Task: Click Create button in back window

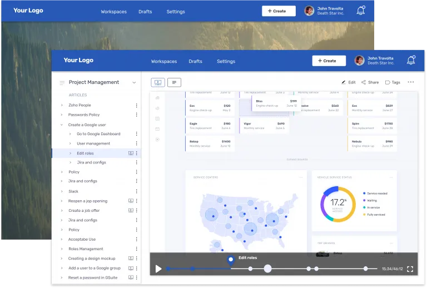Action: click(279, 11)
